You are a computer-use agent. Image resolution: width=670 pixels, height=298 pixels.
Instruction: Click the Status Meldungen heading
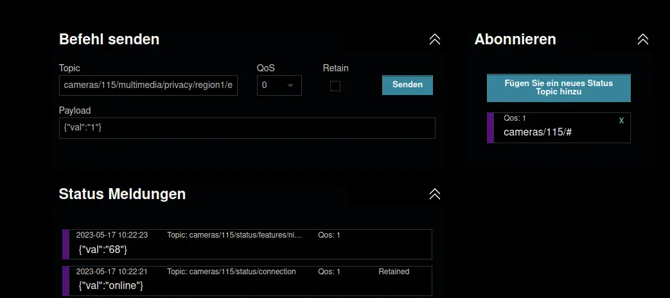click(122, 194)
